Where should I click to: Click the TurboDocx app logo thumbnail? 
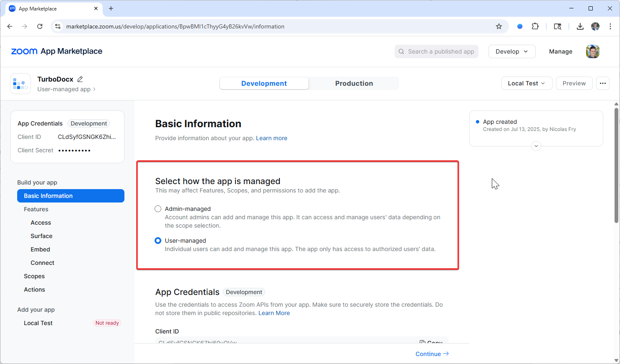coord(21,84)
